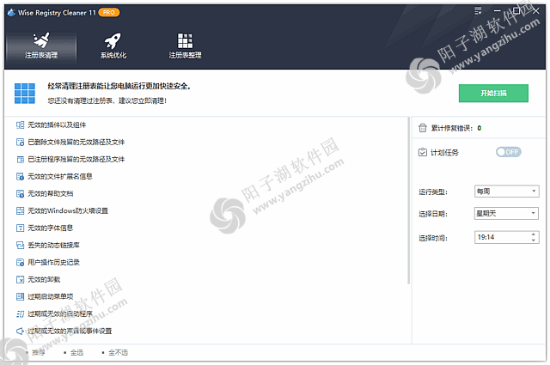Click the 丢失的动态链接库 icon

tap(21, 246)
